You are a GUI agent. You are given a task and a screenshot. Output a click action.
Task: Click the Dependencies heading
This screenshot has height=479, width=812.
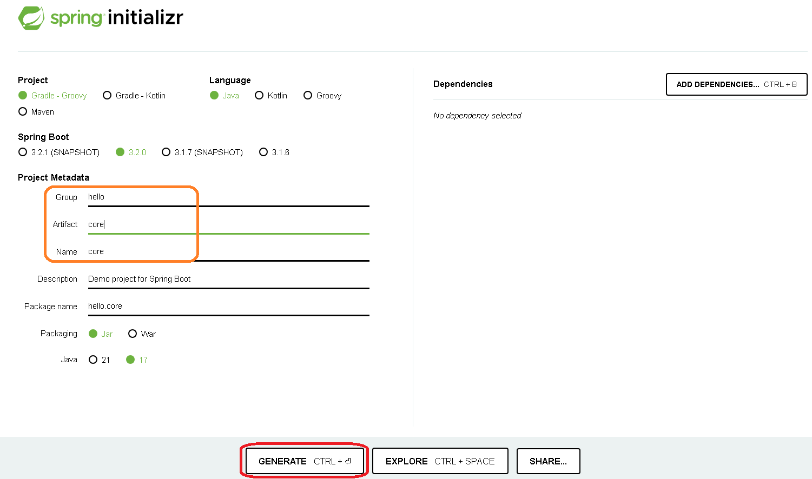pos(463,84)
